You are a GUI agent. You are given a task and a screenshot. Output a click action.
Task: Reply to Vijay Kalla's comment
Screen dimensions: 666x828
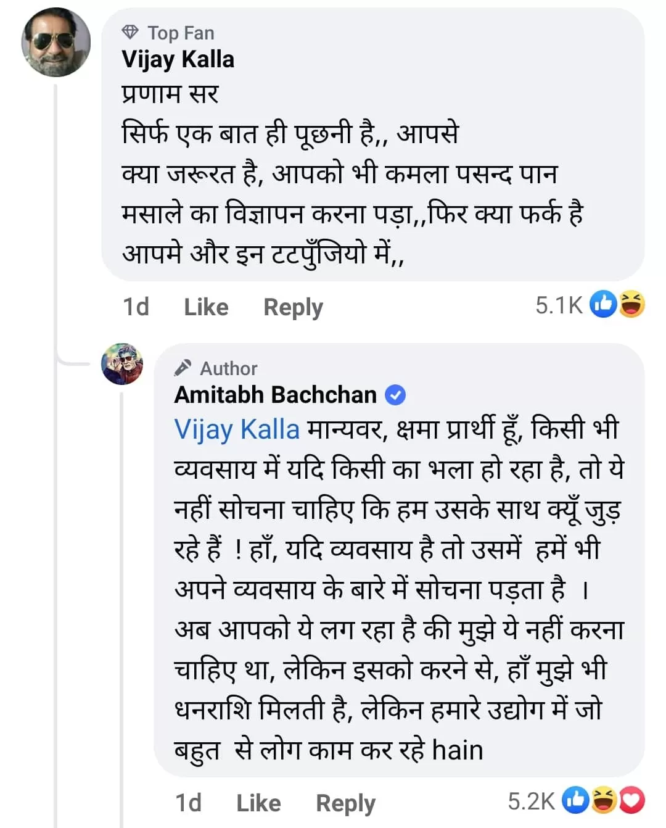(x=292, y=307)
